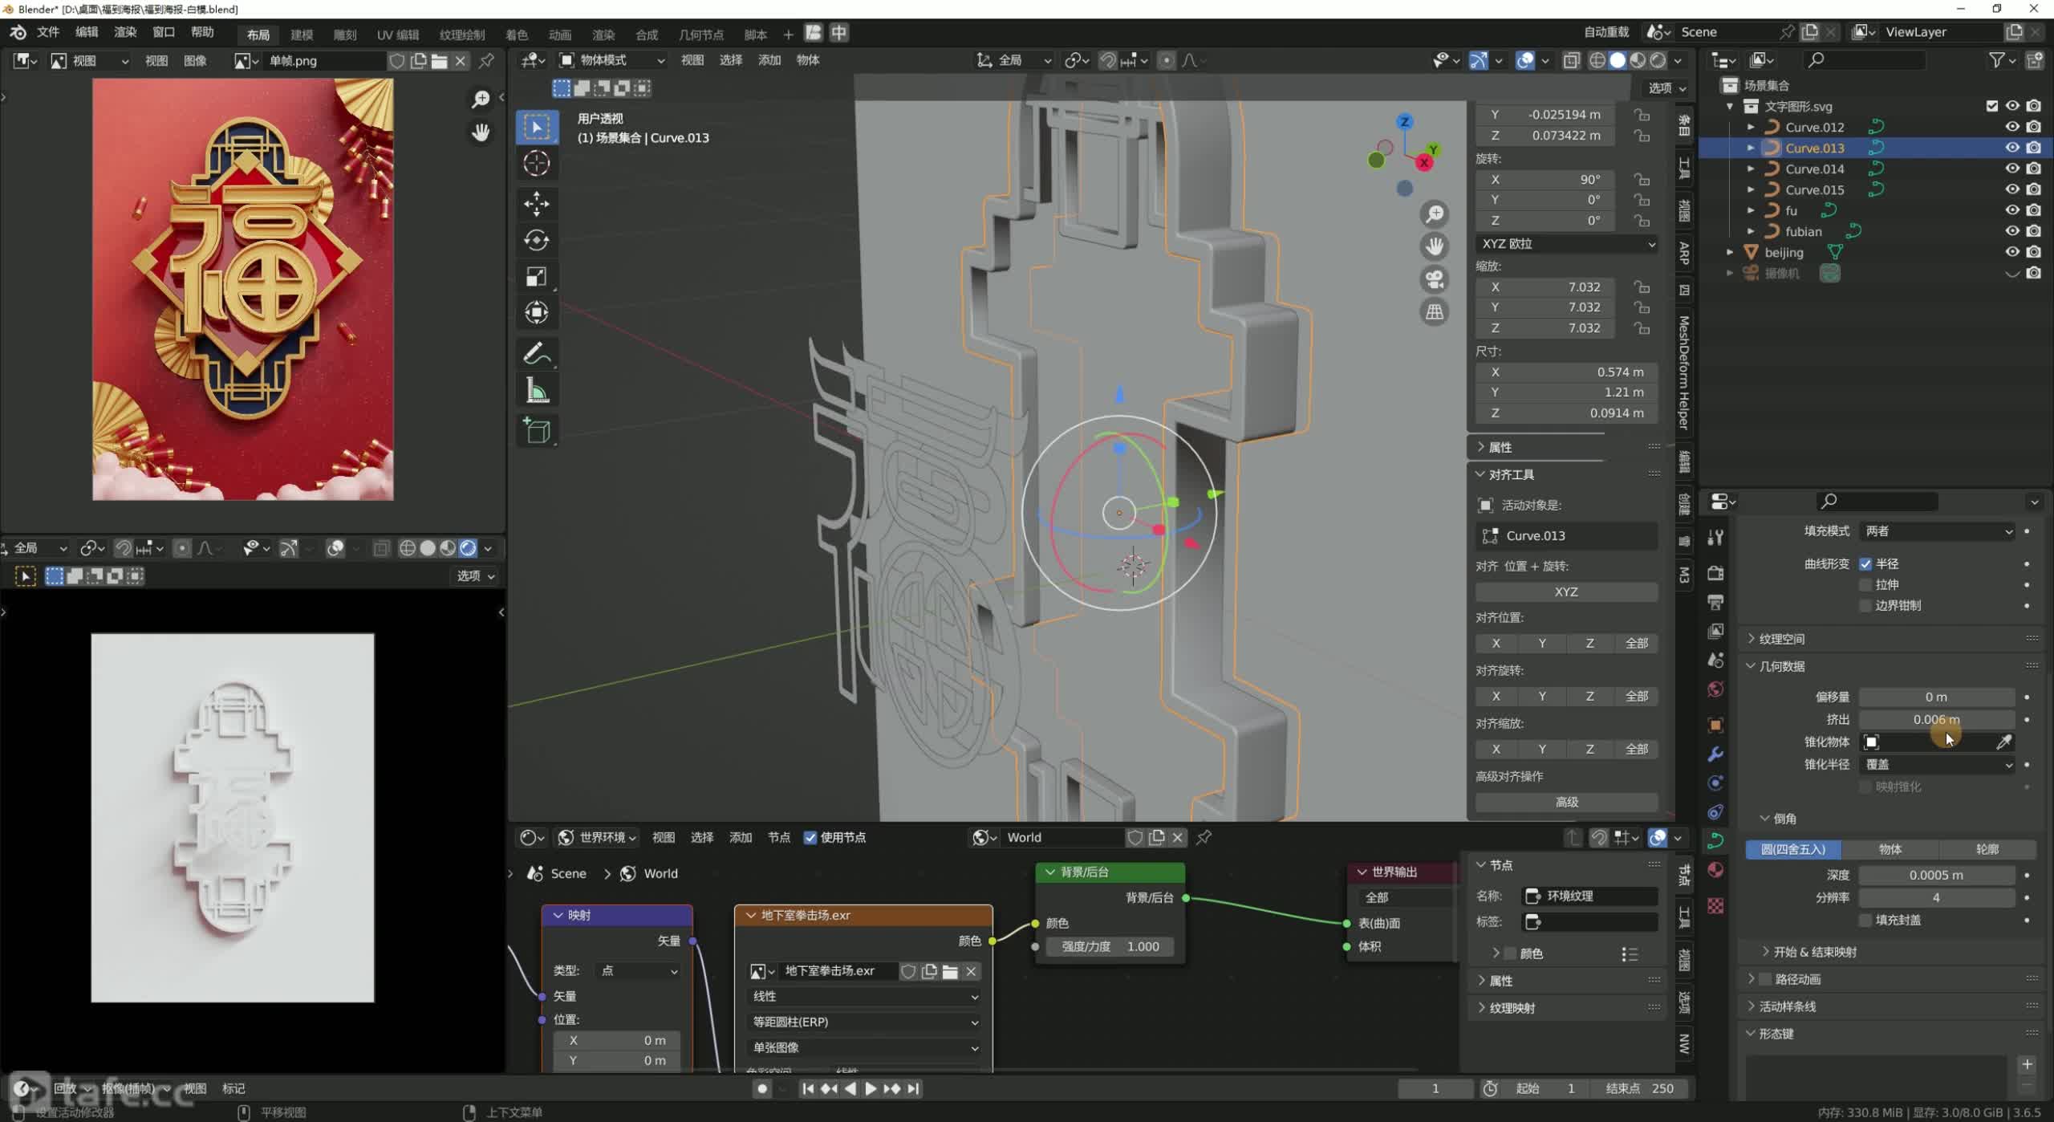Switch to the UV 编辑 workspace tab
2054x1122 pixels.
click(398, 35)
